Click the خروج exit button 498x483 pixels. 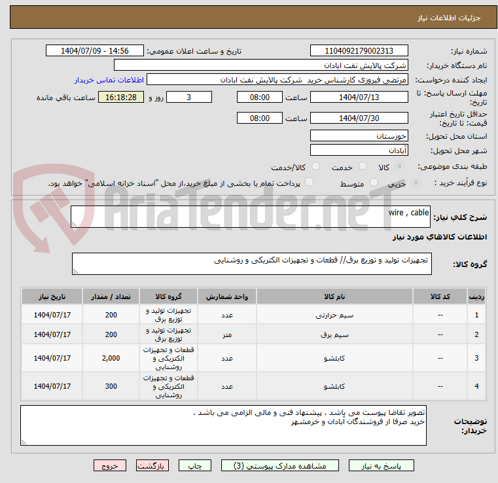[x=110, y=465]
